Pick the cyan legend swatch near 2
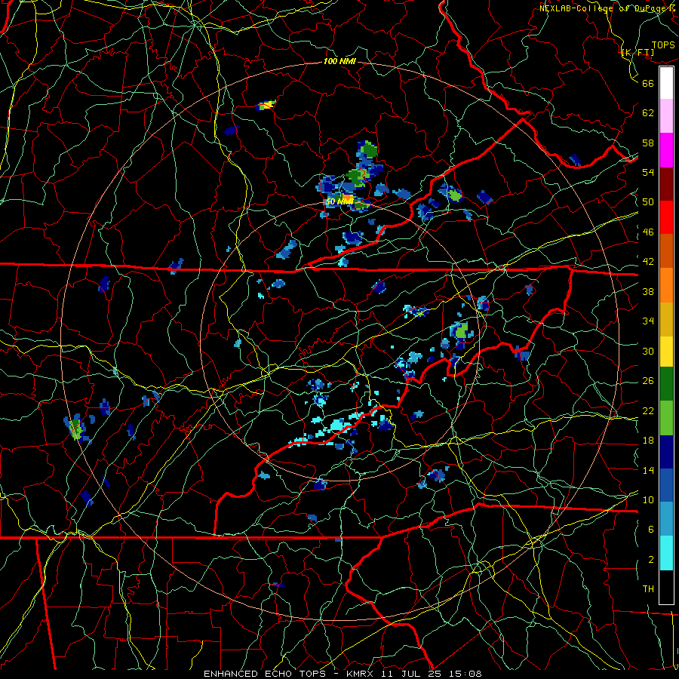The image size is (679, 679). click(x=666, y=552)
